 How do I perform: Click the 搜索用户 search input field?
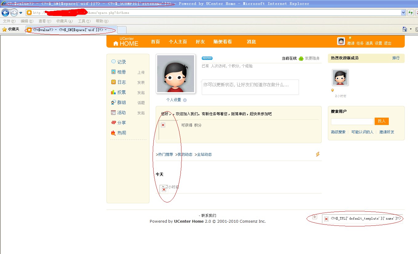352,121
